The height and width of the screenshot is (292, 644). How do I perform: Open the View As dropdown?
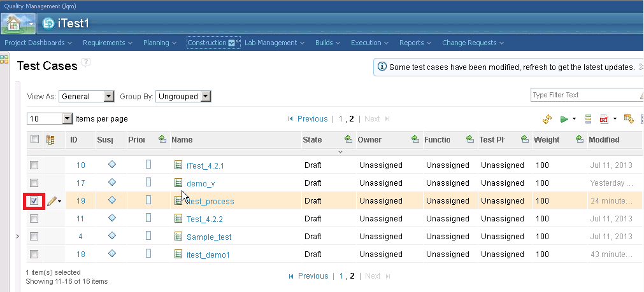click(86, 97)
